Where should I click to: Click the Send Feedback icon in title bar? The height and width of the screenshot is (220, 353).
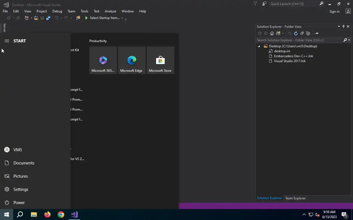click(x=264, y=4)
